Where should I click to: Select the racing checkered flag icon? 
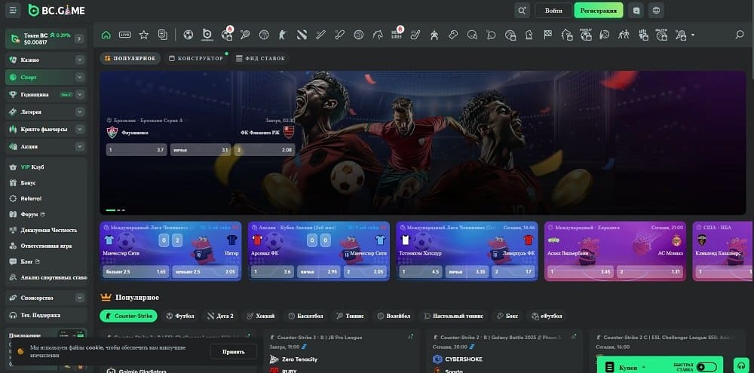tap(548, 35)
